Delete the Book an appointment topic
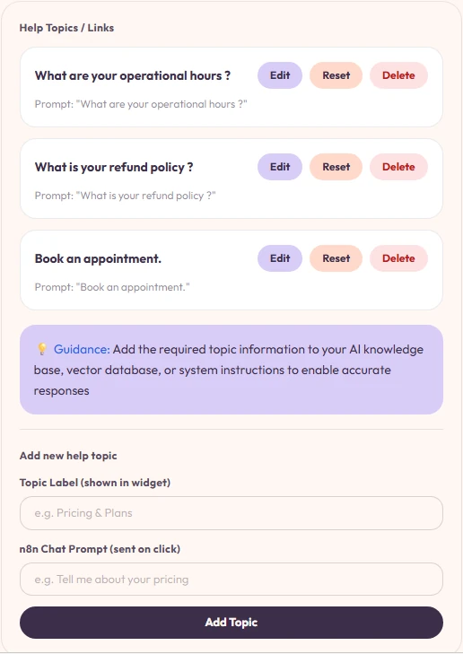463x654 pixels. (398, 258)
